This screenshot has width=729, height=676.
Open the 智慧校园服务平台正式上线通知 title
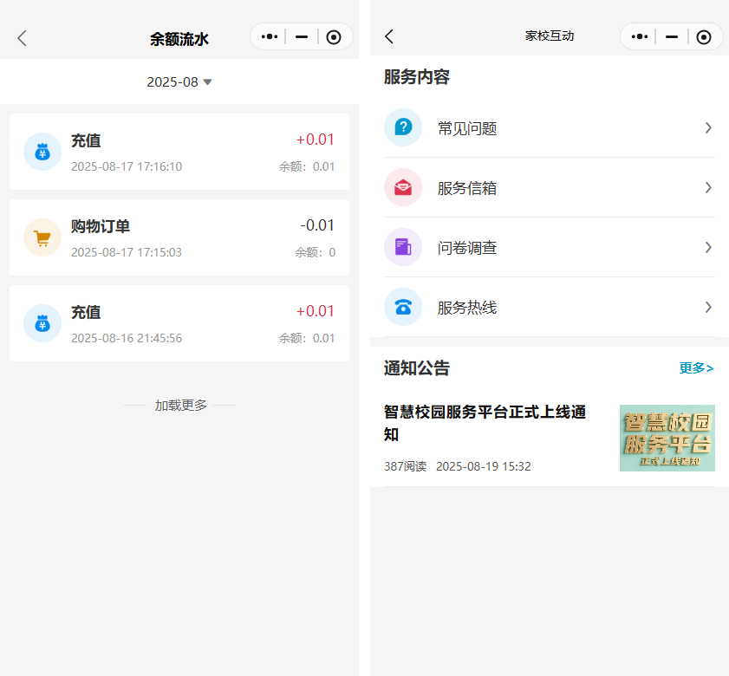tap(485, 423)
